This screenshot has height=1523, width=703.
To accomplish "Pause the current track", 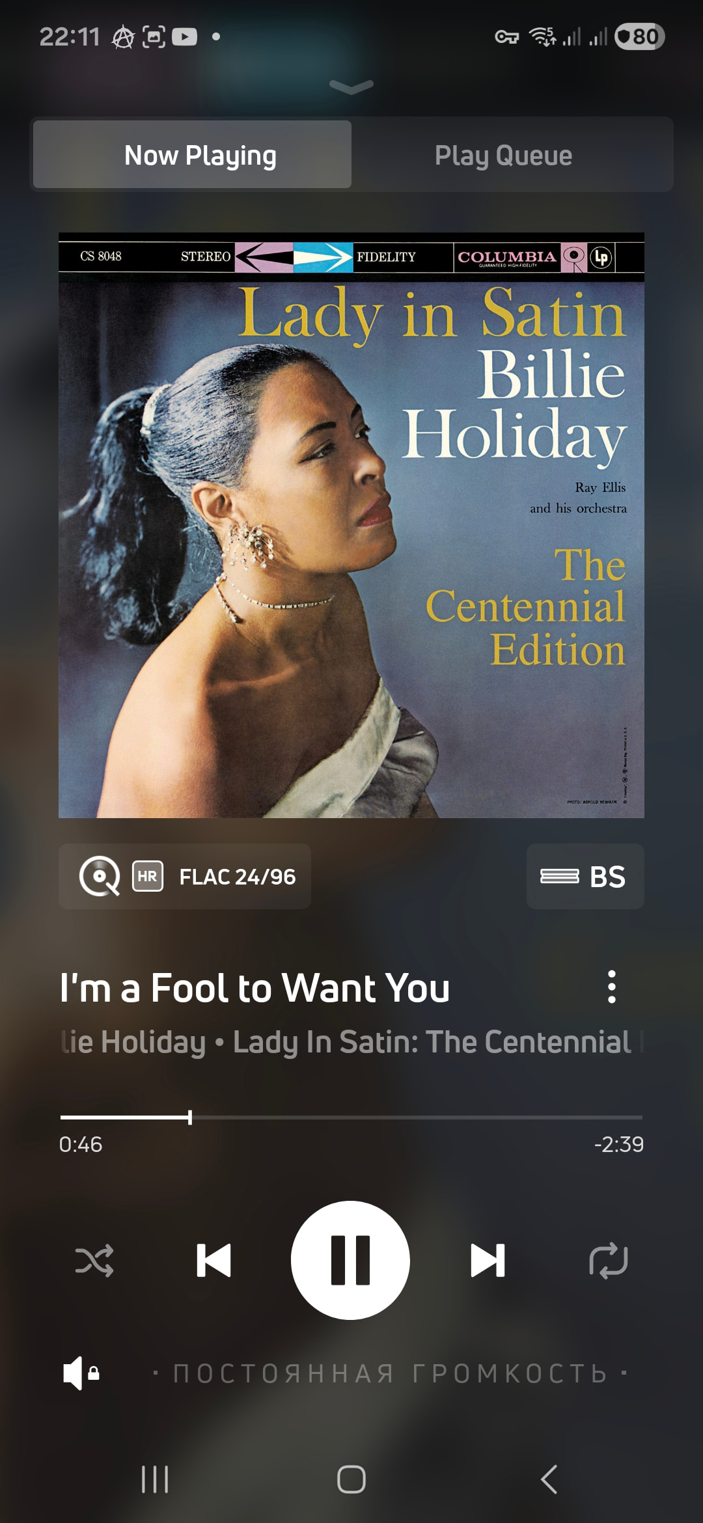I will tap(350, 1260).
